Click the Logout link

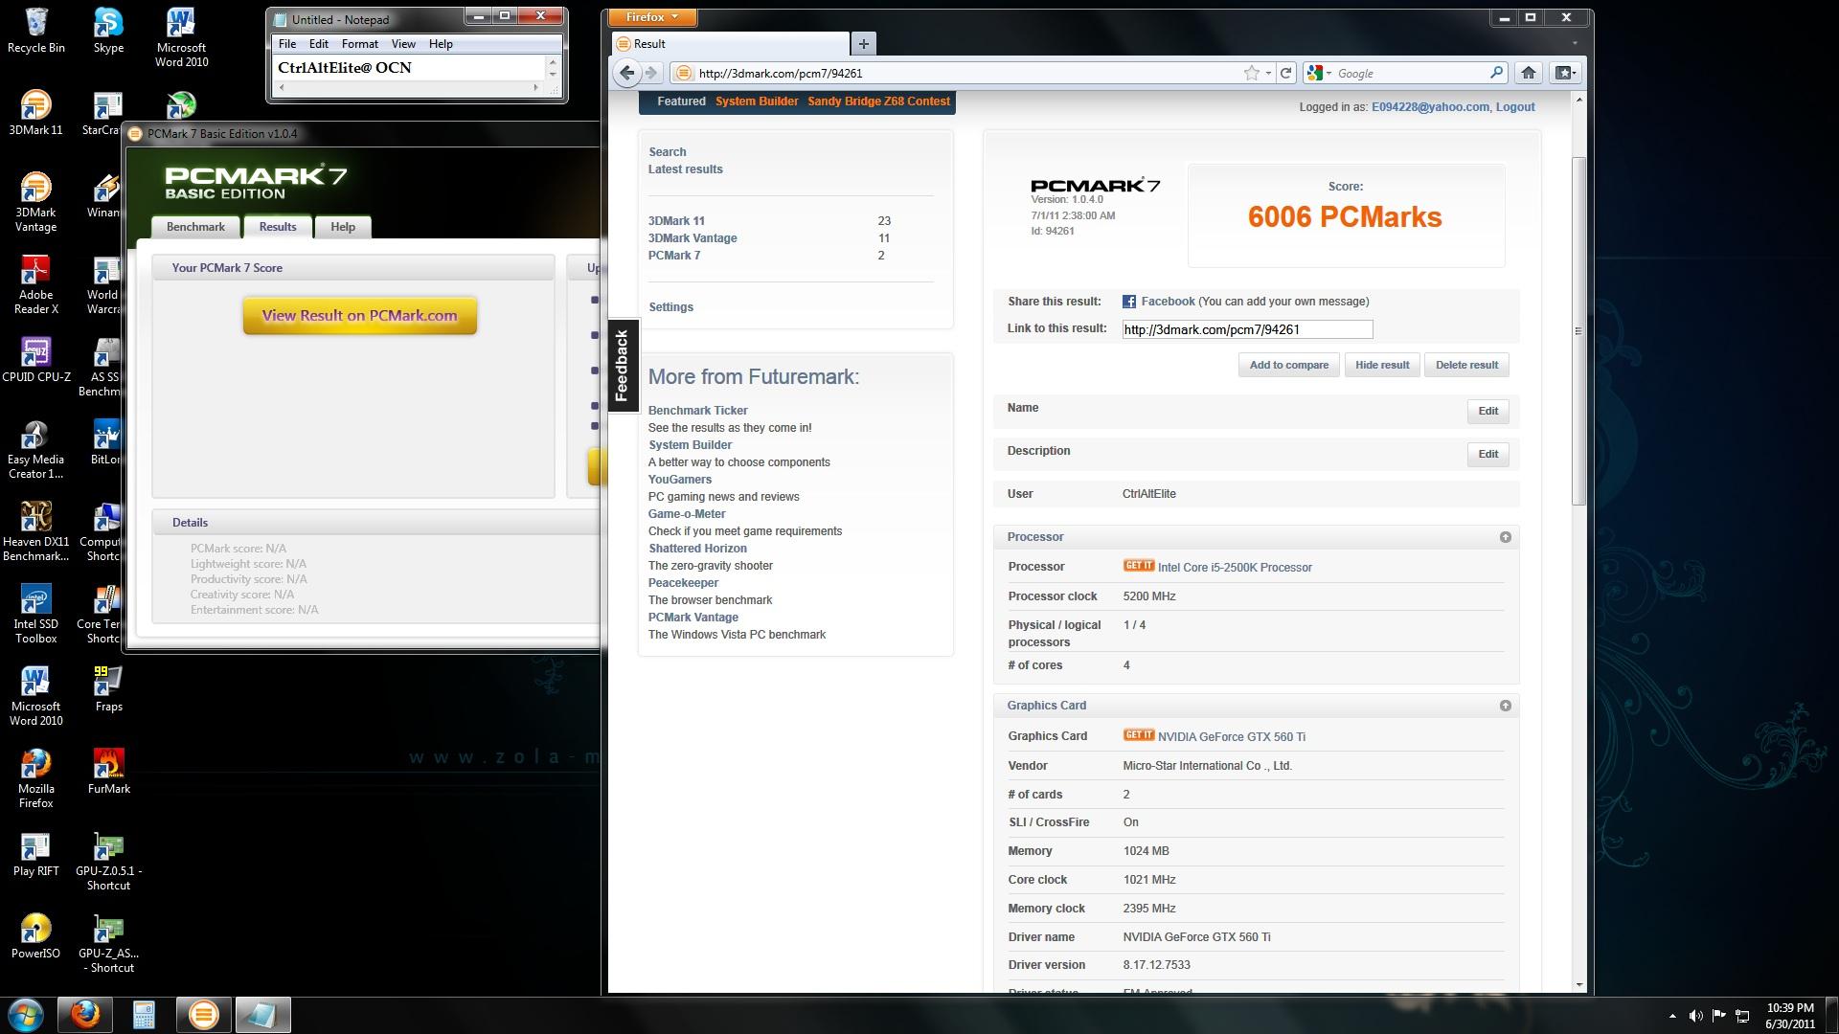1515,107
